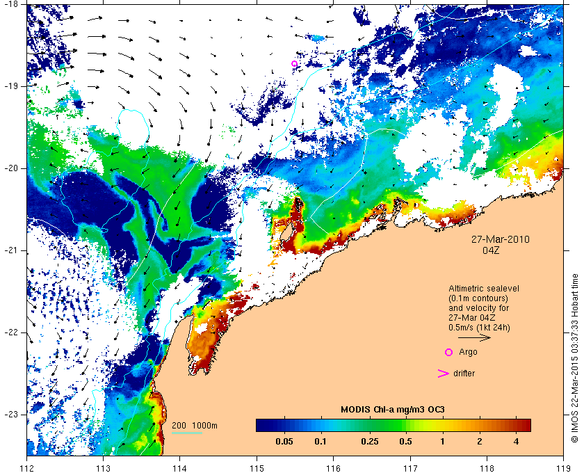The image size is (584, 473).
Task: Click the cyan 200m depth contour legend line
Action: [x=187, y=433]
